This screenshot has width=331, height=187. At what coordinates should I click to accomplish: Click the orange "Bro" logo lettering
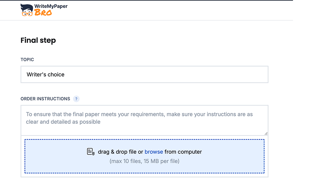point(43,12)
